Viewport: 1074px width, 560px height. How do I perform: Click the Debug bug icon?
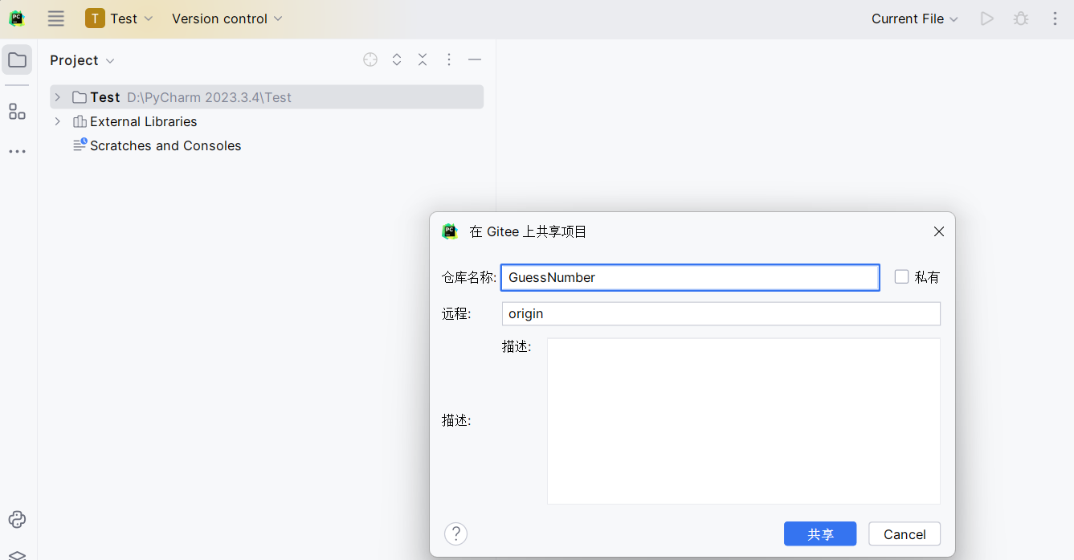tap(1021, 18)
